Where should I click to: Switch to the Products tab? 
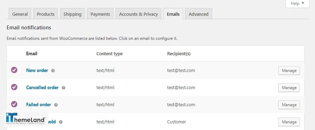(x=45, y=14)
